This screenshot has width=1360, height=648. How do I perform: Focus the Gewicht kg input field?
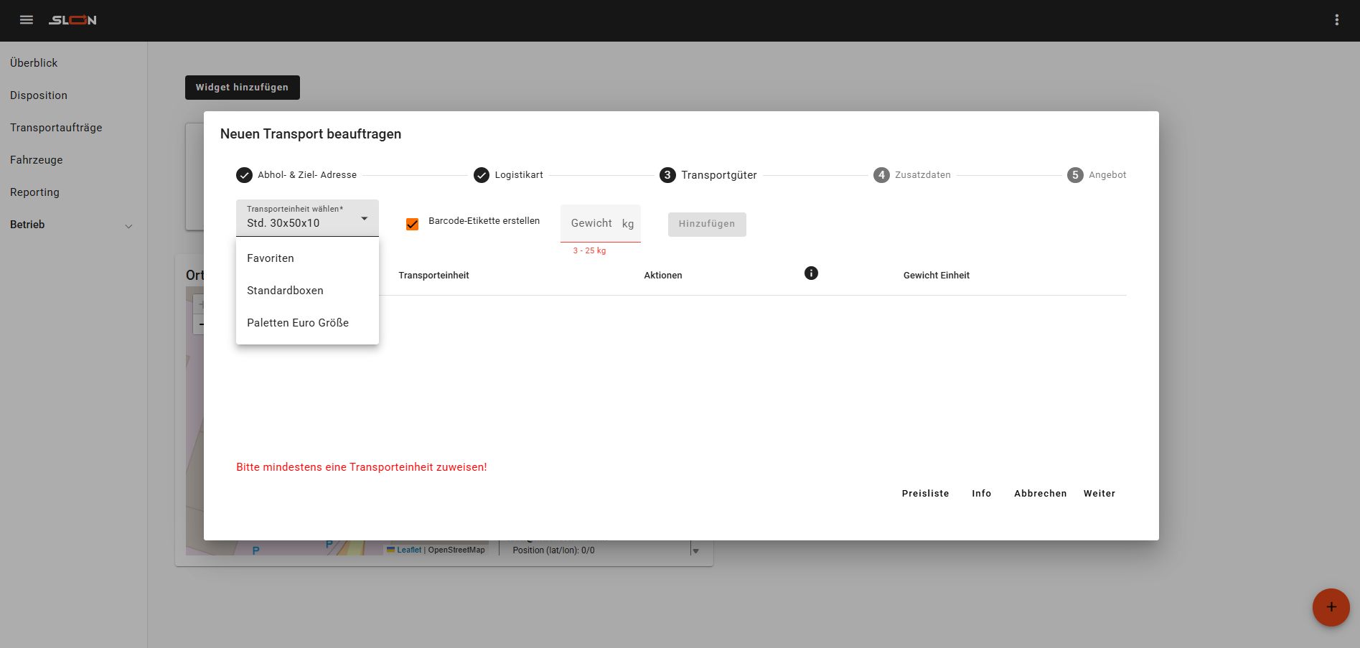pos(594,223)
